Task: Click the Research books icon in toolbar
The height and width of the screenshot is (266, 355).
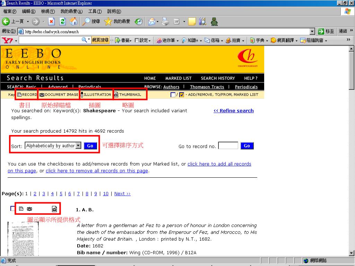Action: point(202,21)
